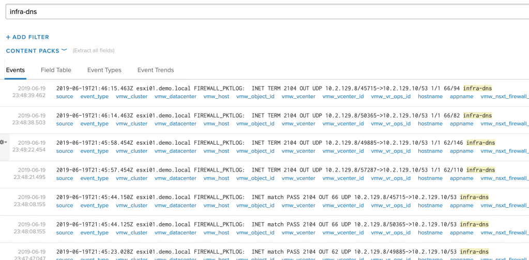This screenshot has height=260, width=529.
Task: Open vmw_host field on the 23:48:39.462 event
Action: pos(216,97)
